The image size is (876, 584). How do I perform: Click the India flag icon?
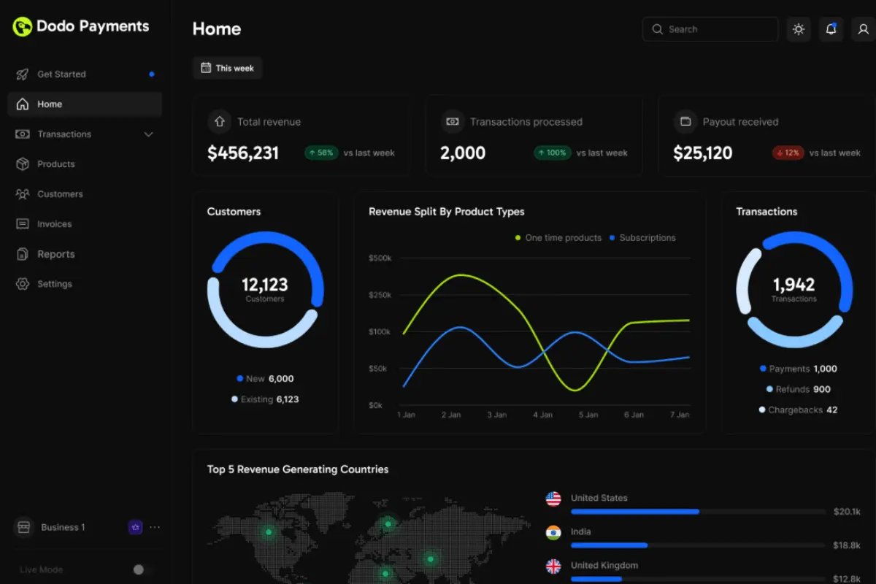[x=553, y=532]
